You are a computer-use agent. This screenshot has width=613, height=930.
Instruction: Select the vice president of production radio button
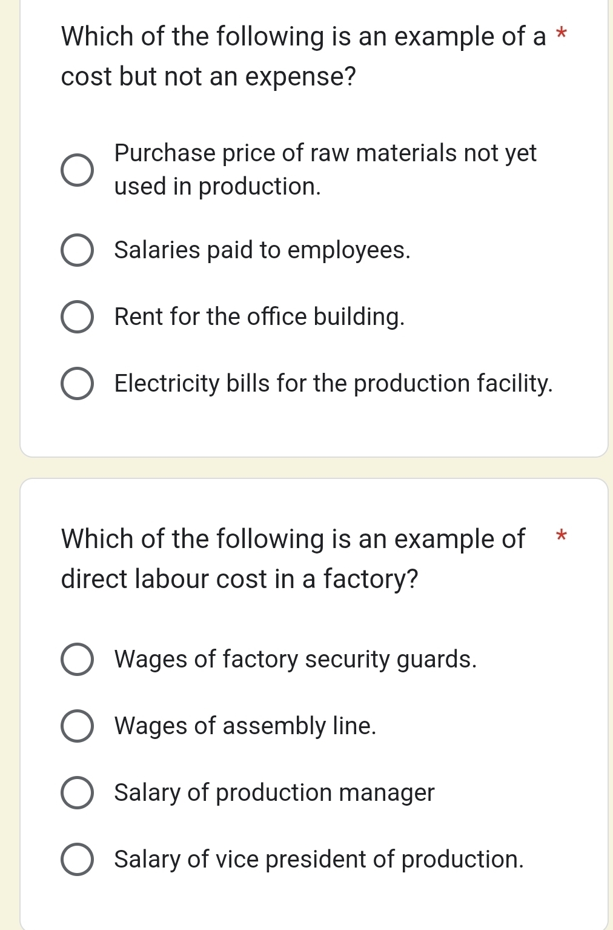(x=78, y=859)
